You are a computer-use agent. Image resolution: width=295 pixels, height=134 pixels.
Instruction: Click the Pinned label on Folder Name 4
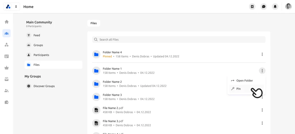pos(107,56)
